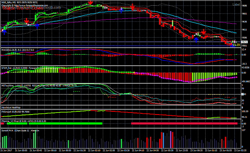Click price level 9686 on the scale
The width and height of the screenshot is (250, 153).
click(x=244, y=6)
